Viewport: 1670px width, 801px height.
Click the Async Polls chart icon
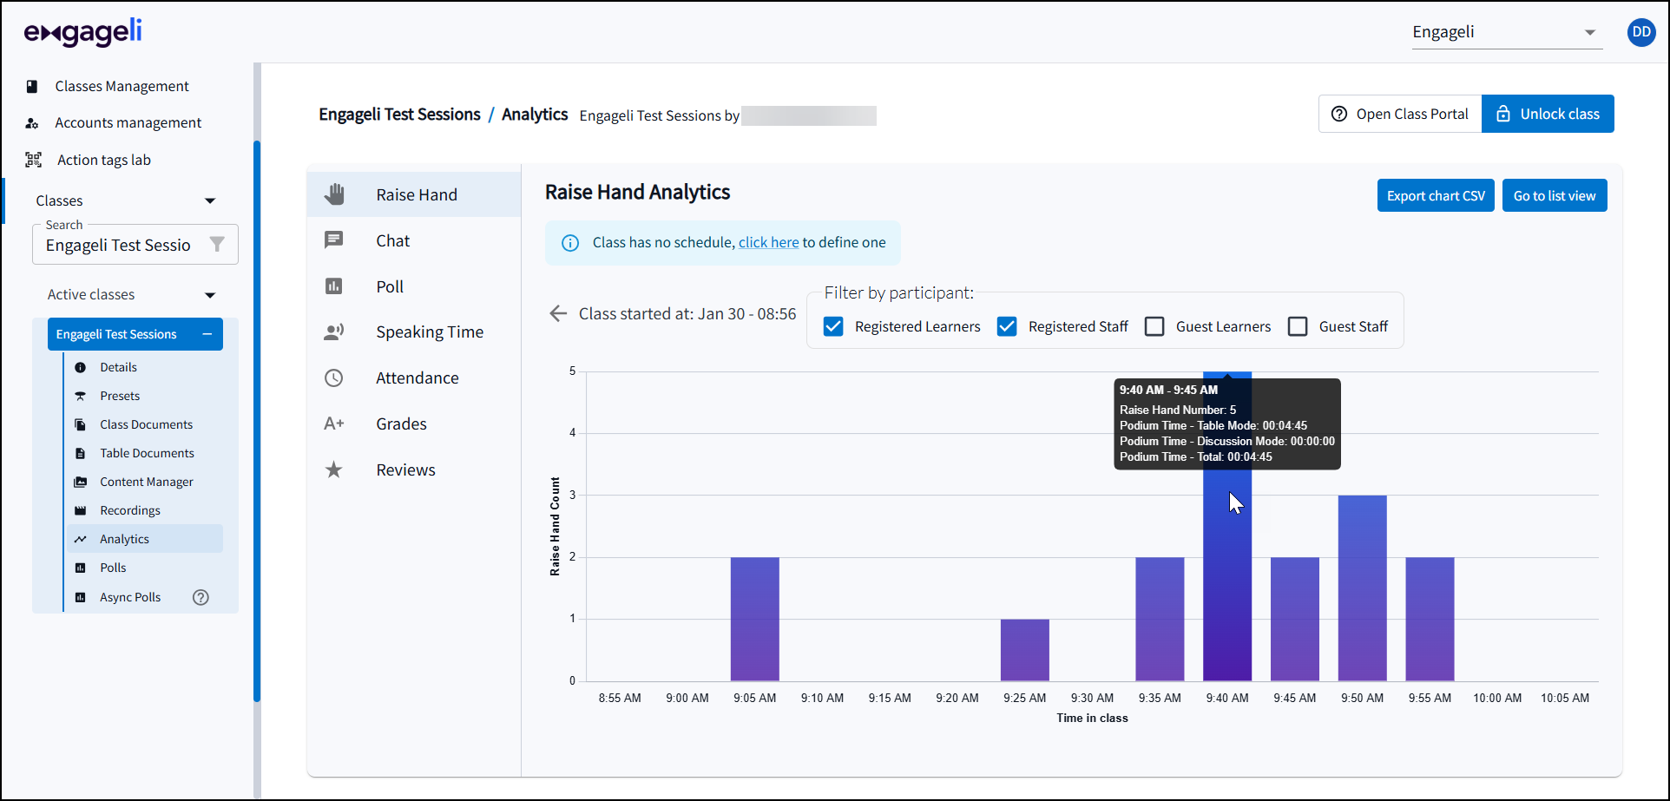[81, 597]
